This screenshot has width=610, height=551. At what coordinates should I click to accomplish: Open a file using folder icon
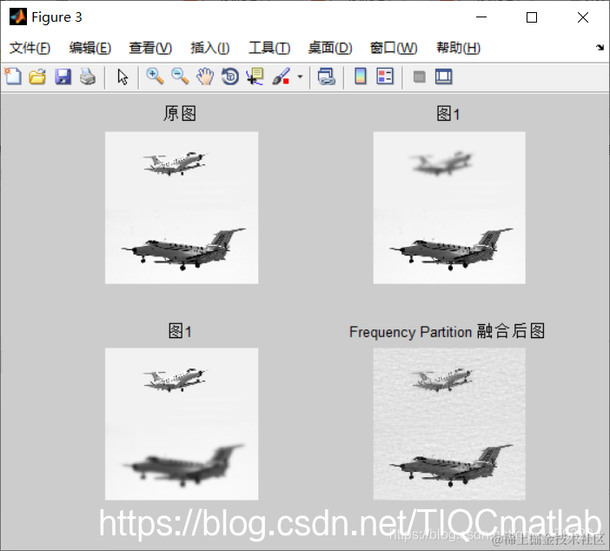pyautogui.click(x=37, y=76)
